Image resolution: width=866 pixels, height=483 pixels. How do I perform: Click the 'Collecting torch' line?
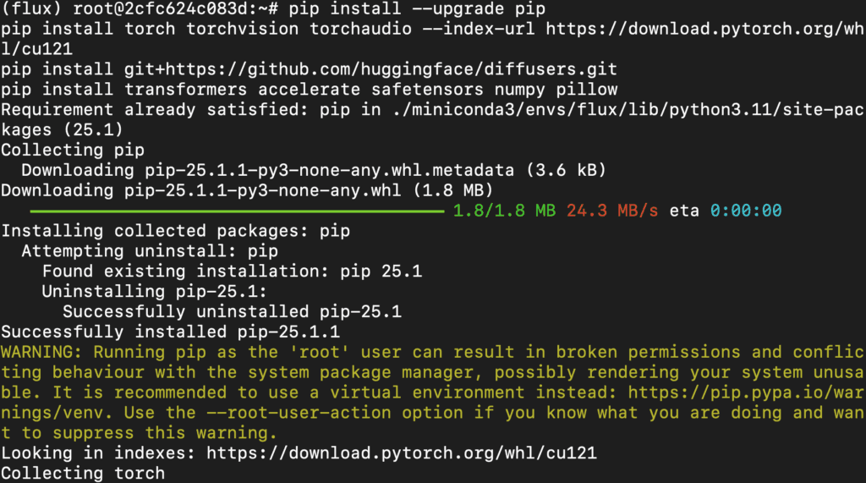coord(83,474)
